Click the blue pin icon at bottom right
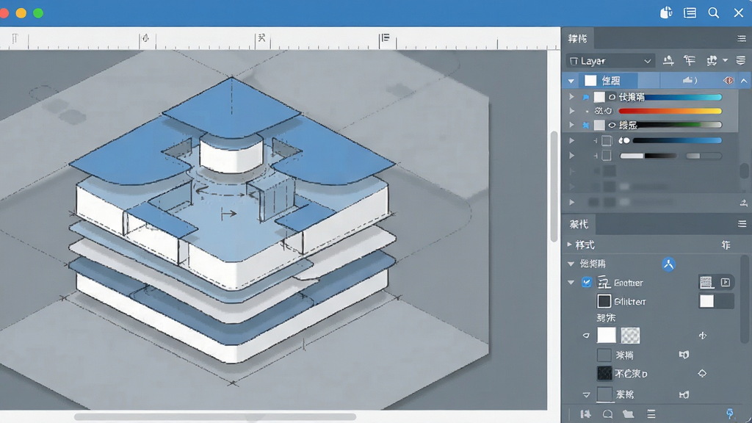The image size is (752, 423). click(729, 413)
